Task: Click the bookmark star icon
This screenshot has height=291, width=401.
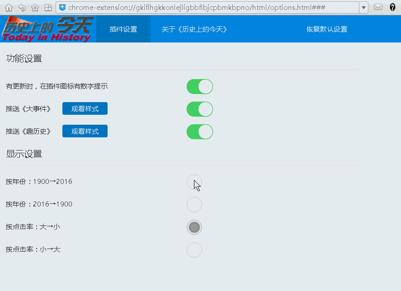Action: [35, 8]
